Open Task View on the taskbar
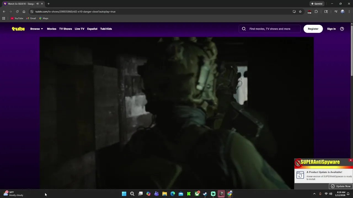The height and width of the screenshot is (198, 353). click(140, 194)
